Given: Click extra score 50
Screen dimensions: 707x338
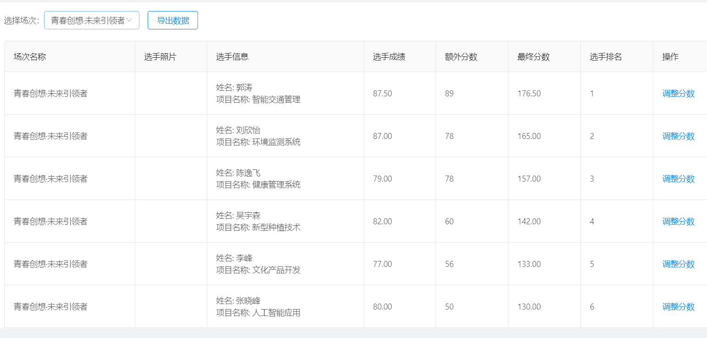Looking at the screenshot, I should tap(449, 307).
